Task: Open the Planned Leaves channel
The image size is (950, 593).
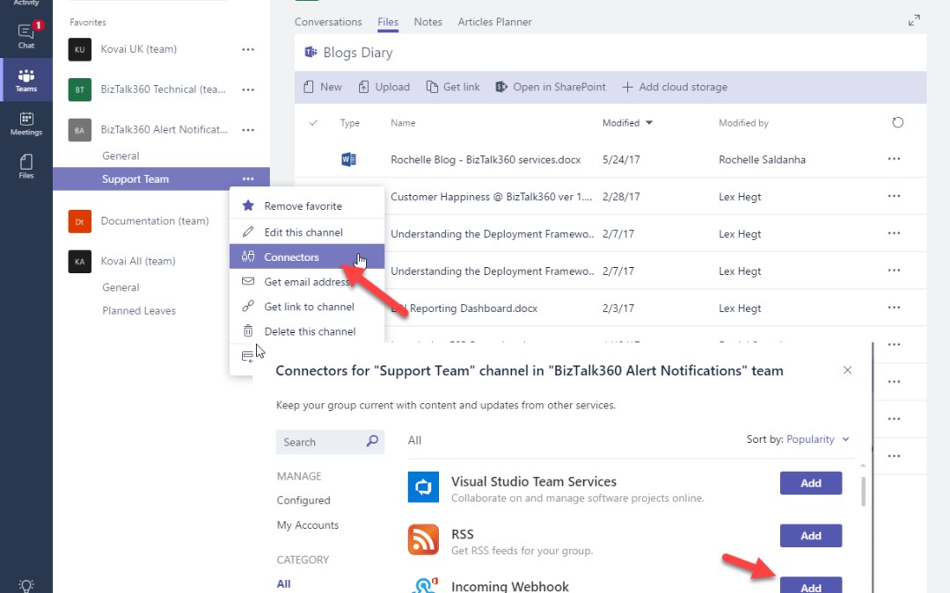Action: click(139, 310)
